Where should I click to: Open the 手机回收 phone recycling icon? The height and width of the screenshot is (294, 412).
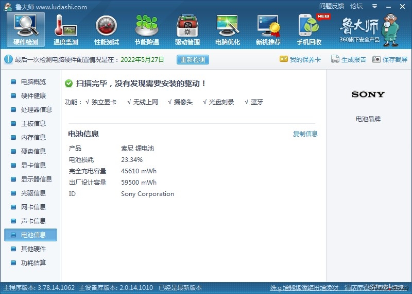(x=309, y=29)
